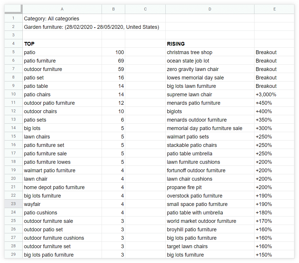Click the '+180%' cell
The image size is (299, 263).
(274, 212)
